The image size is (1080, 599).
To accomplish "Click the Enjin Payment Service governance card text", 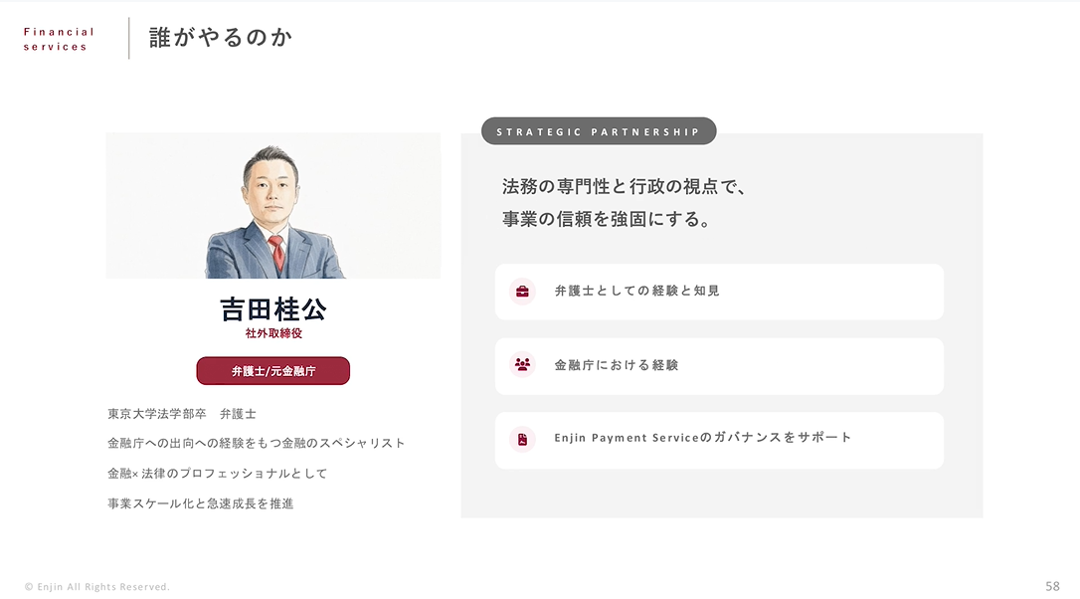I will (703, 438).
